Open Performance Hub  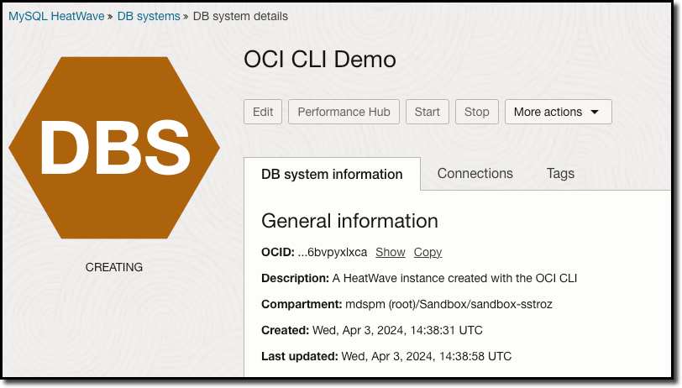(x=344, y=112)
